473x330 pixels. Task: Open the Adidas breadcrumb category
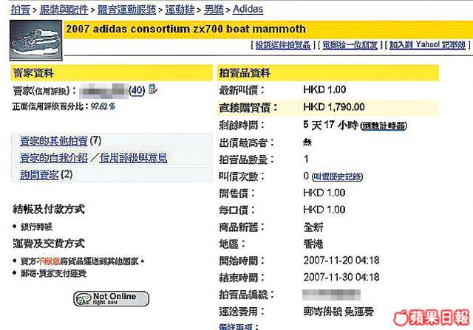coord(251,9)
